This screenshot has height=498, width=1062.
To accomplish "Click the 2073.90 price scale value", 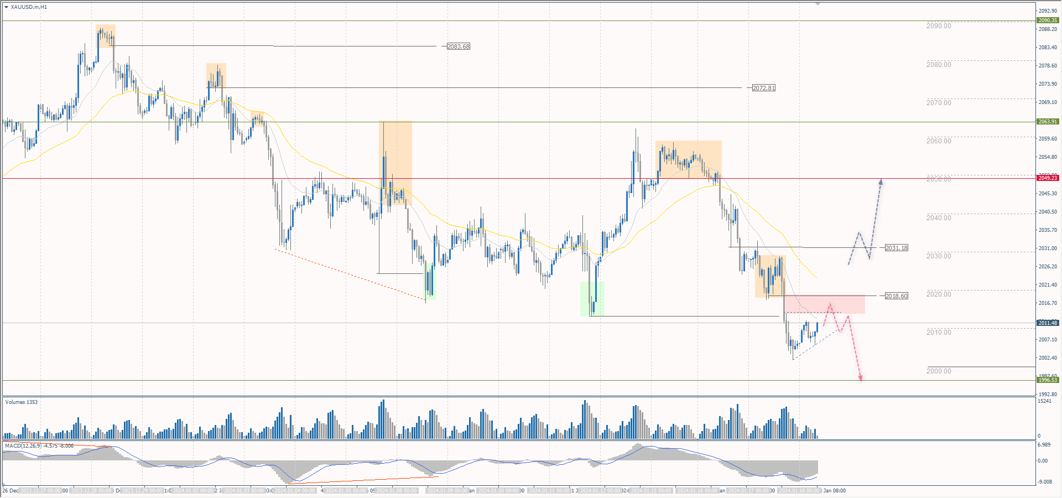I will (x=1048, y=84).
